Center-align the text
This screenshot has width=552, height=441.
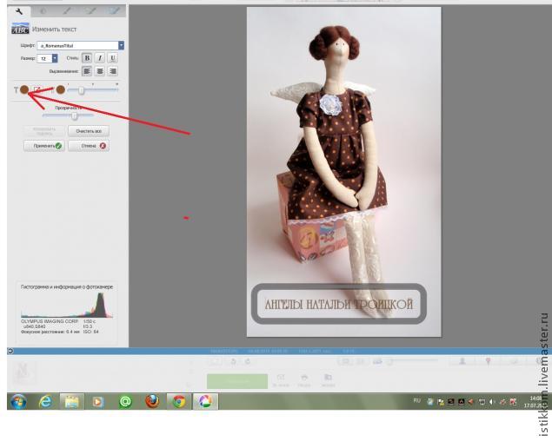(100, 71)
